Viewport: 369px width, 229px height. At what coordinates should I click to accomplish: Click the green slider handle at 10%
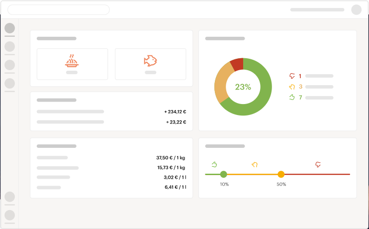(x=223, y=174)
